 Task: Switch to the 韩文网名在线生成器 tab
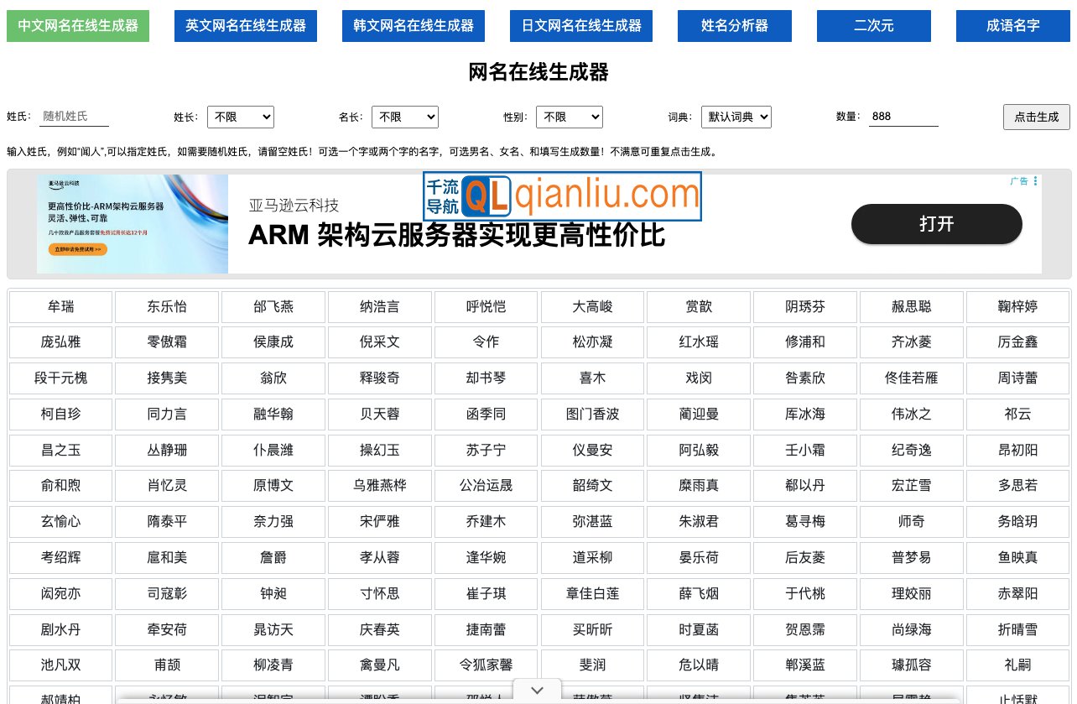[x=414, y=26]
